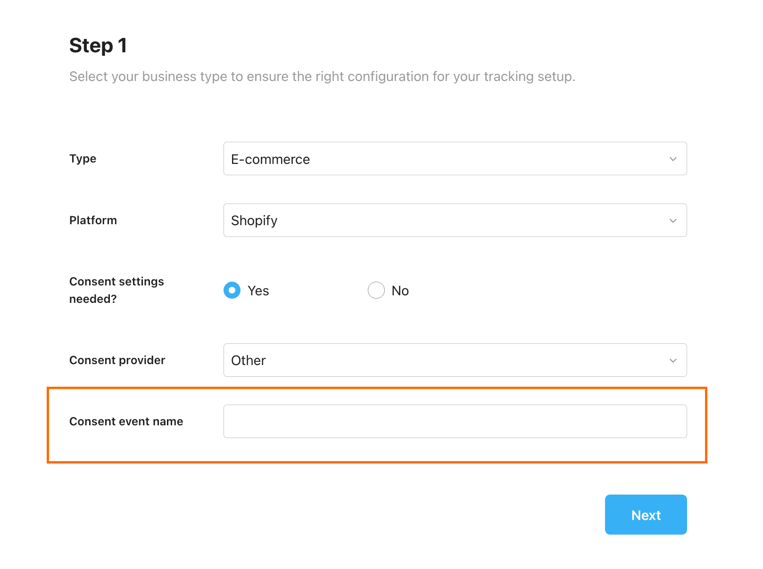
Task: Click the chevron arrow in Consent provider field
Action: 673,361
